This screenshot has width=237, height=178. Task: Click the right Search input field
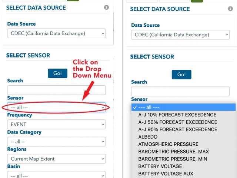[180, 92]
